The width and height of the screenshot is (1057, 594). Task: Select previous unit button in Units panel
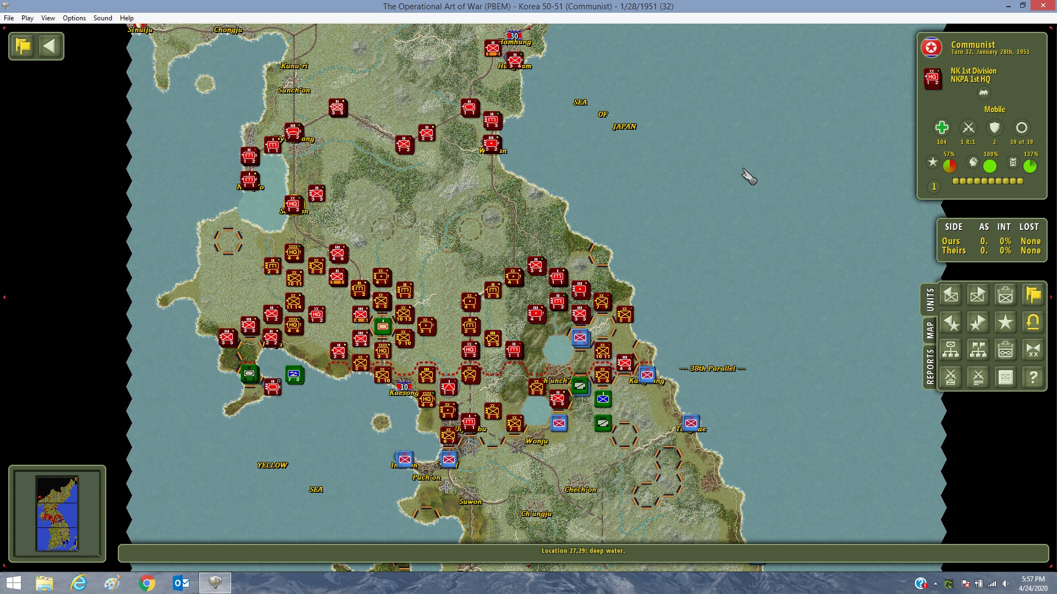951,295
